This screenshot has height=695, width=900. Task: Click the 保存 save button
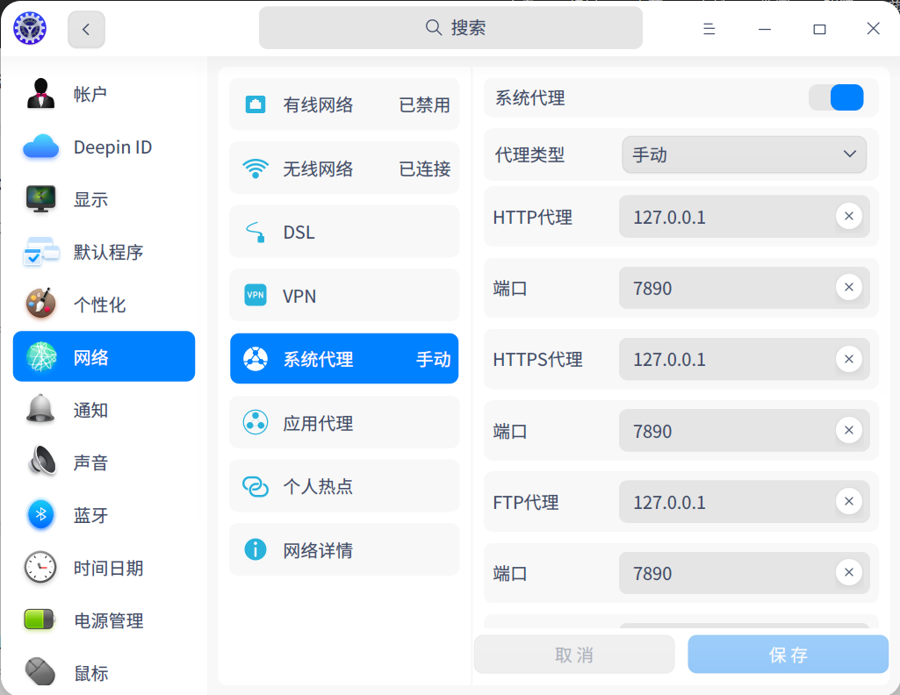[x=787, y=654]
